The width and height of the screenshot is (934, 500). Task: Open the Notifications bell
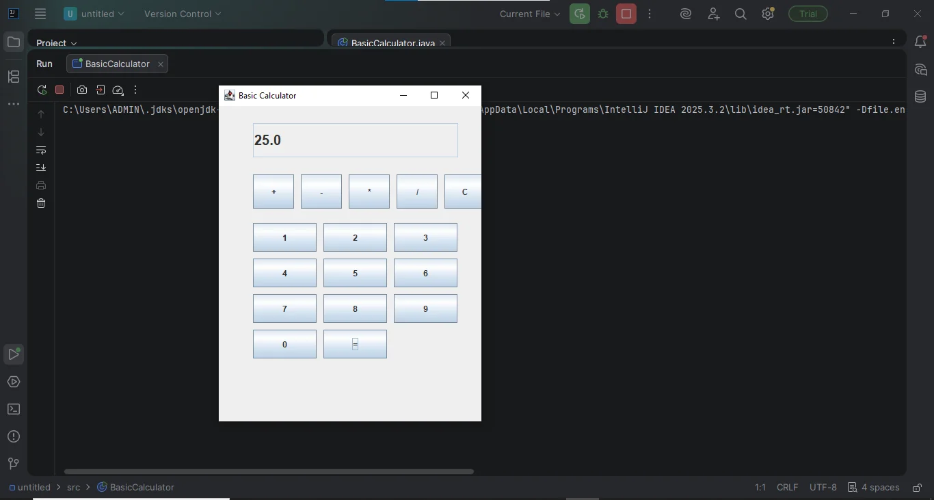(x=920, y=42)
